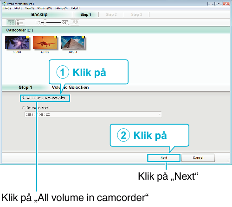Click the yellow marker on airplane thumbnail
Viewport: 232px width, 207px height.
55,37
